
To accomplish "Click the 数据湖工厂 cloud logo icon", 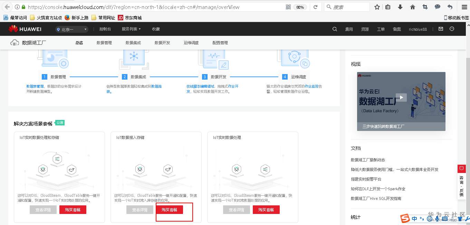I will [x=14, y=42].
